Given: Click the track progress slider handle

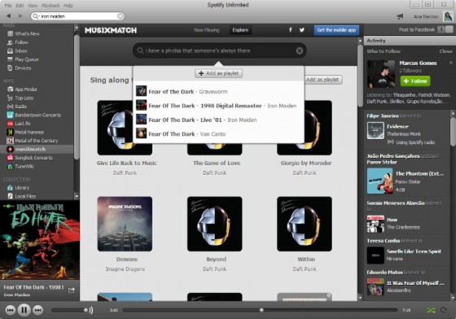Looking at the screenshot, I should [261, 310].
